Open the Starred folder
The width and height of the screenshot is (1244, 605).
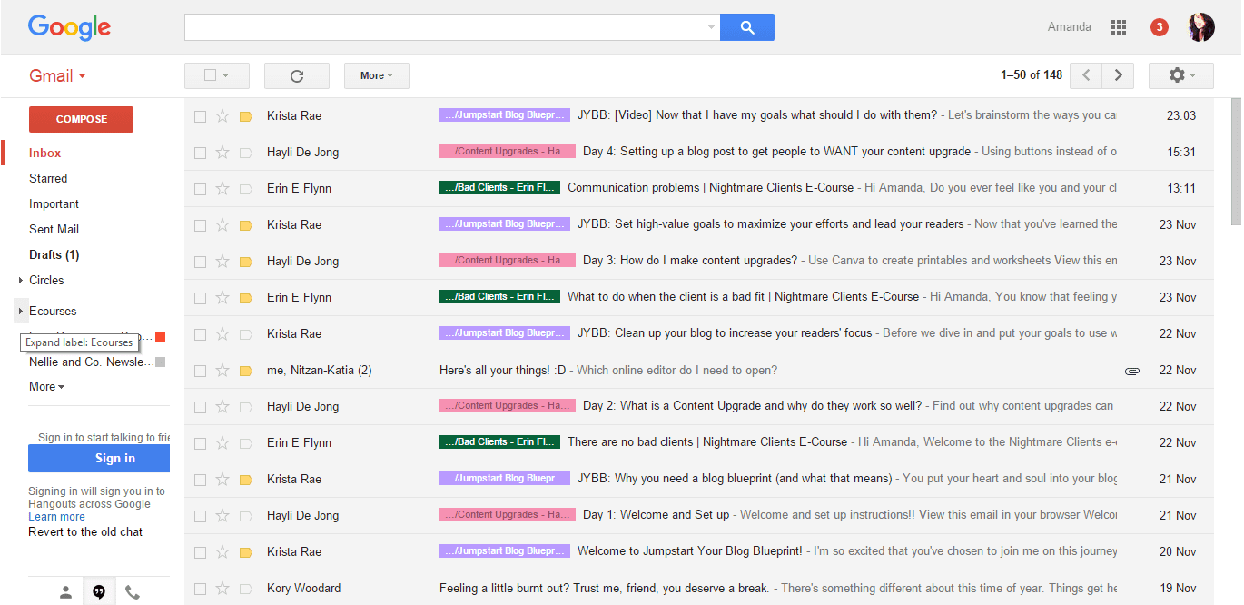coord(48,178)
